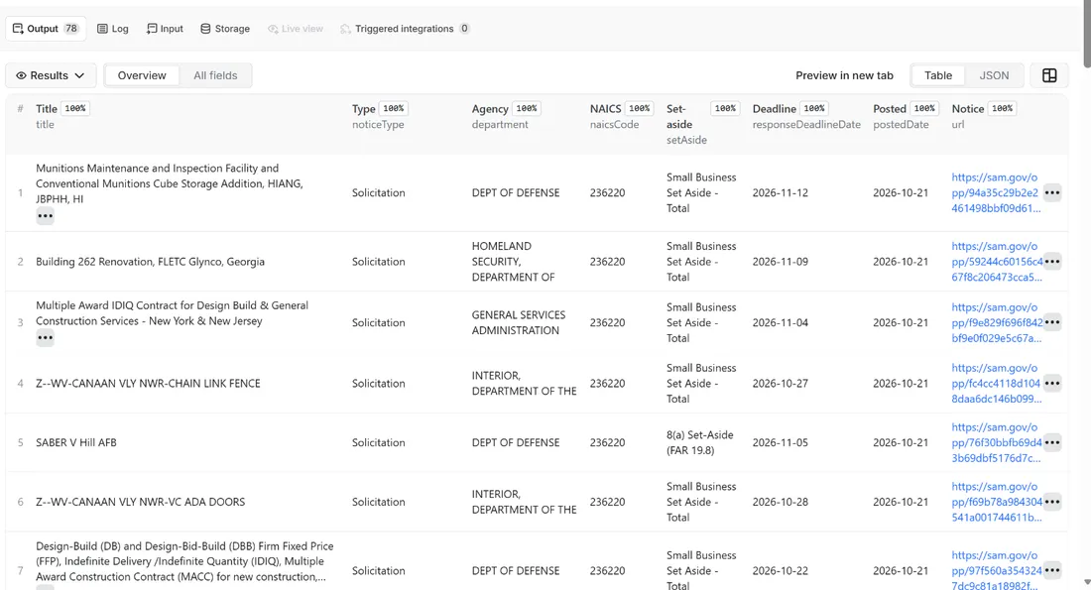This screenshot has height=590, width=1091.
Task: Open the Input tab
Action: tap(165, 29)
